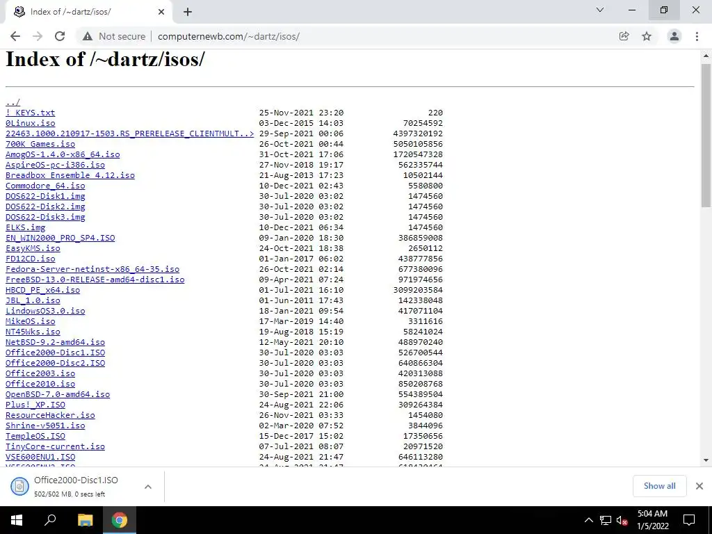Open Breadbox_Ensemble_4.12.iso link
The image size is (712, 534).
tap(70, 175)
